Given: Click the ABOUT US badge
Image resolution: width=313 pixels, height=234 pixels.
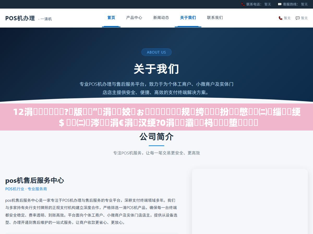Looking at the screenshot, I should point(156,52).
